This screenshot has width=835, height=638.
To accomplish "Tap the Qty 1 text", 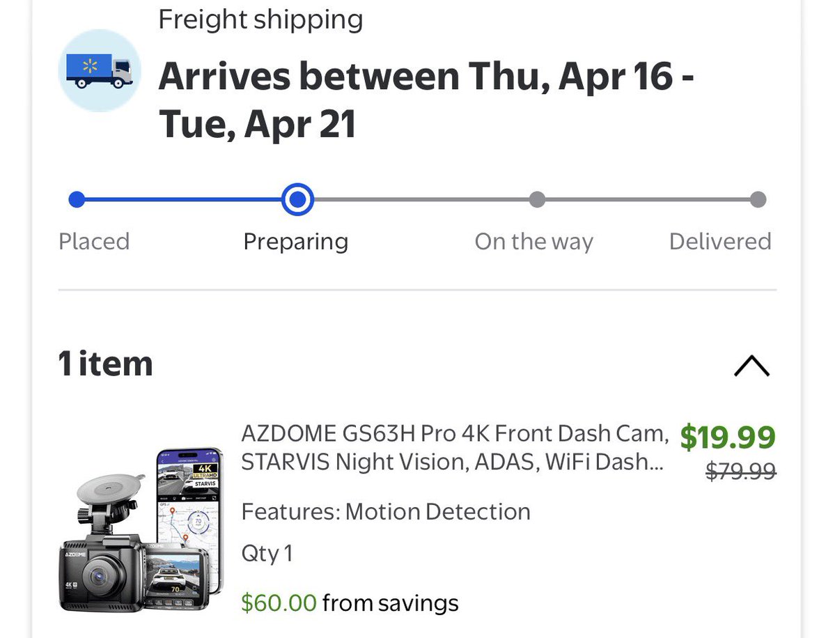I will 267,554.
